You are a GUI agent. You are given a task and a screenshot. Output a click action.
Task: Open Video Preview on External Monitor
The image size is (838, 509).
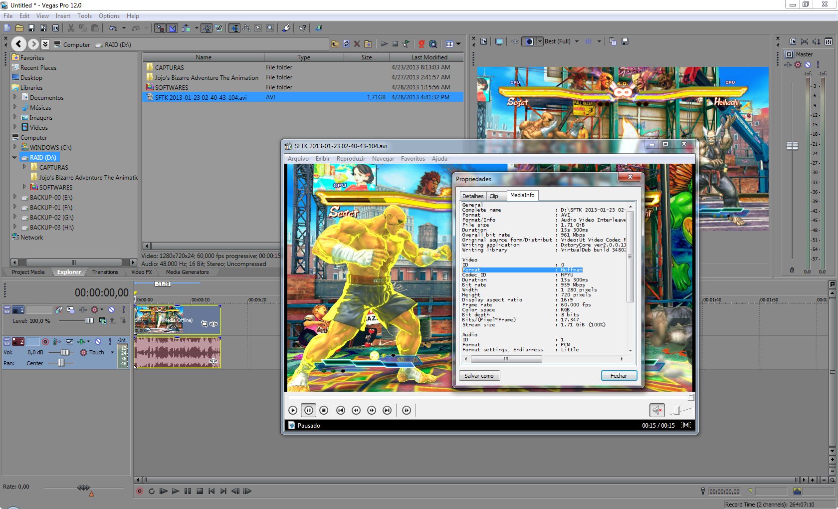tap(499, 42)
